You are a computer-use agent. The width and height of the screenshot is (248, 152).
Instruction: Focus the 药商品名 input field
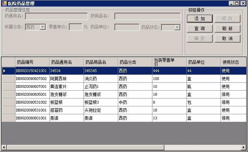[x=147, y=16]
